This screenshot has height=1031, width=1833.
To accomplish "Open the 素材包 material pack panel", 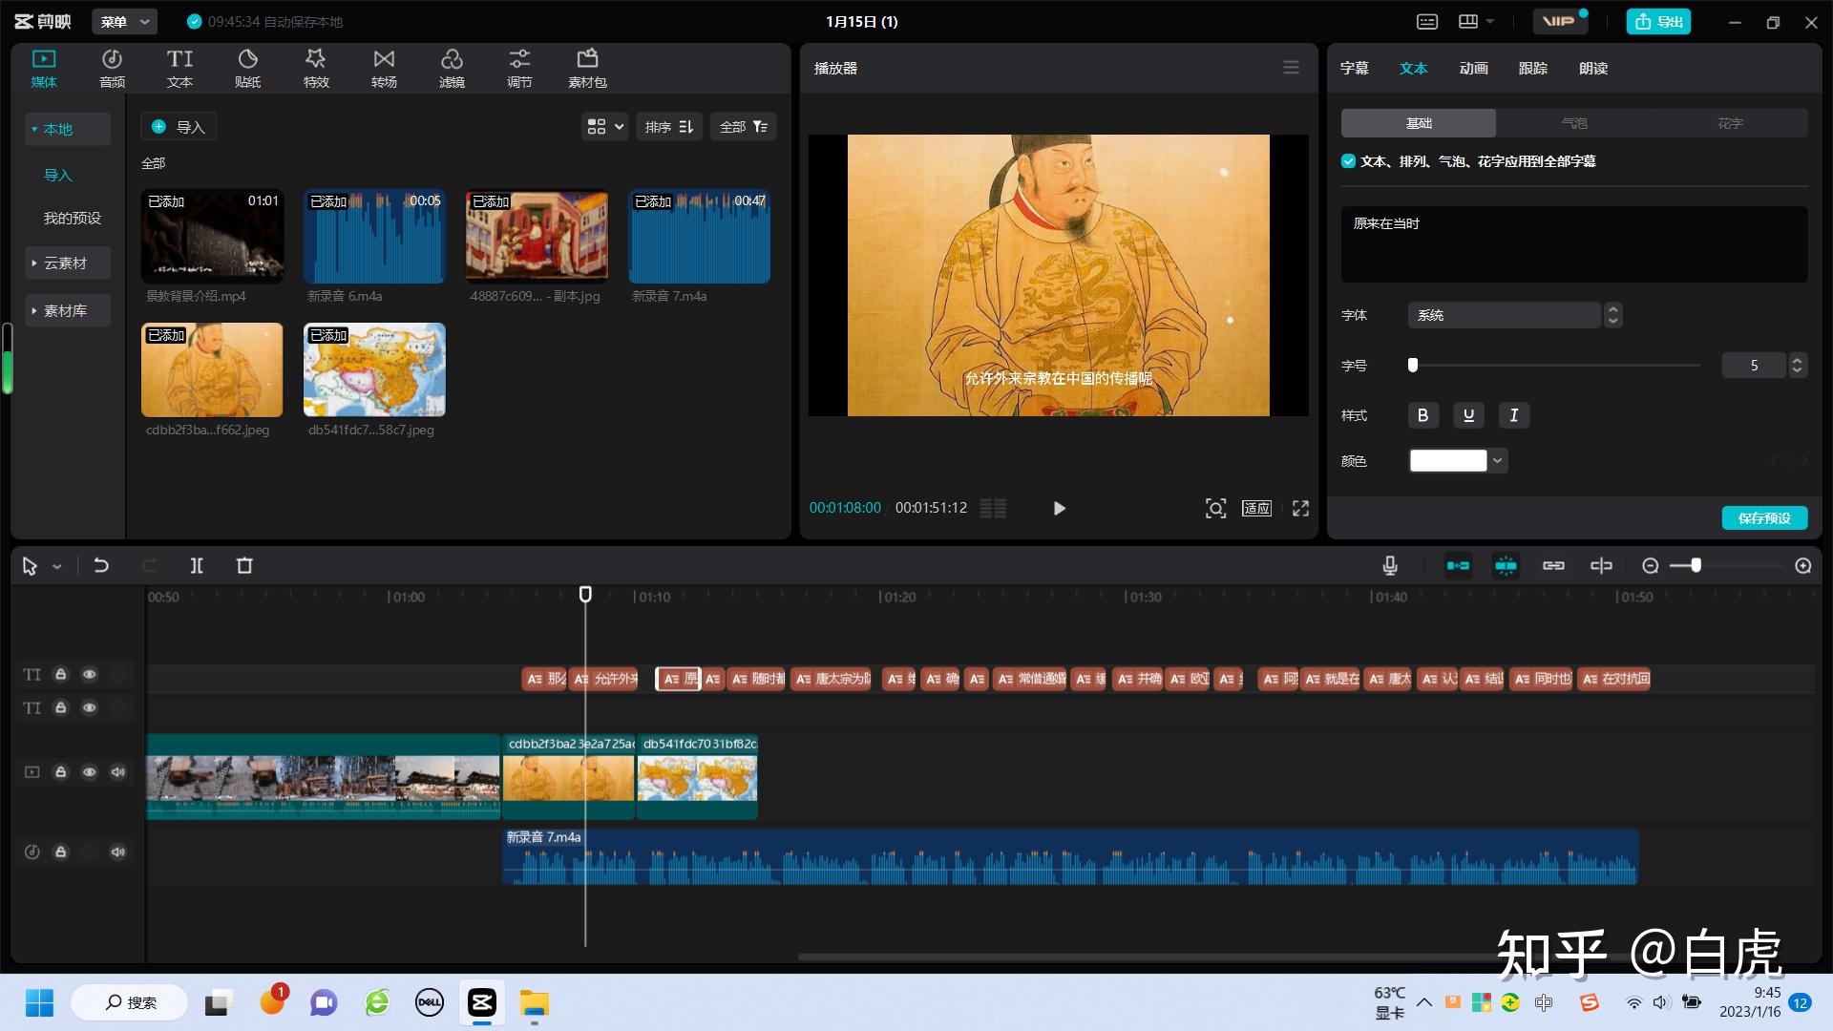I will pyautogui.click(x=587, y=69).
